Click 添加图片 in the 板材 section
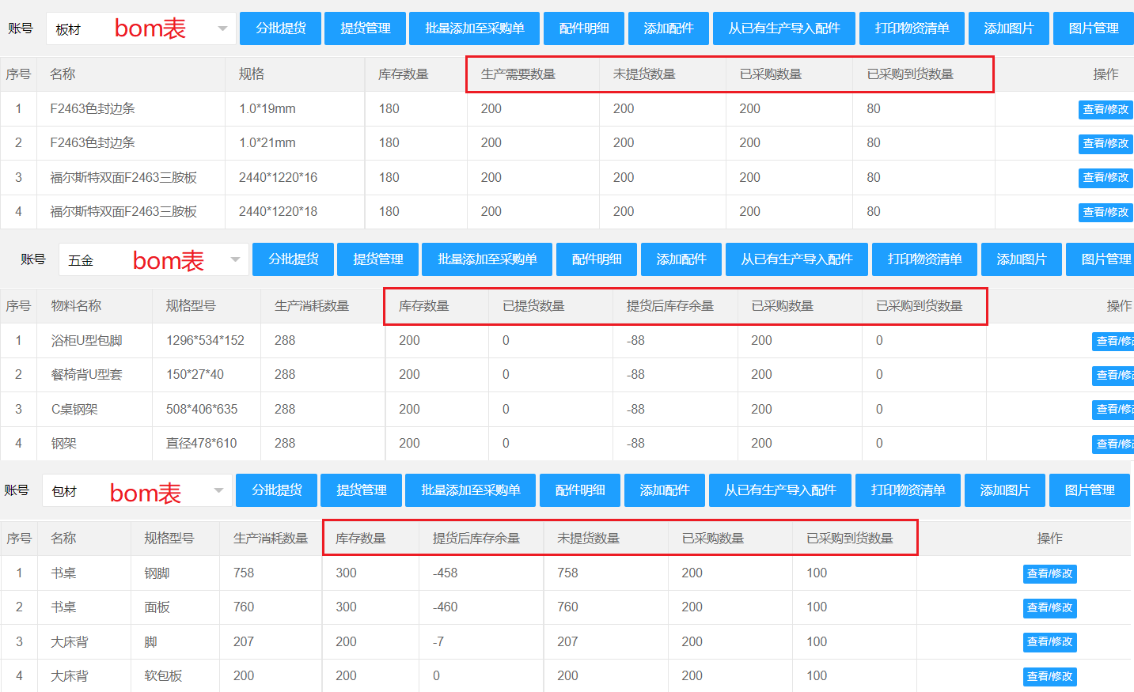The image size is (1134, 692). click(x=1009, y=28)
